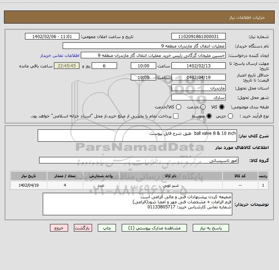Click the price validity date 1402/04/19 field
The height and width of the screenshot is (270, 279).
199,77
